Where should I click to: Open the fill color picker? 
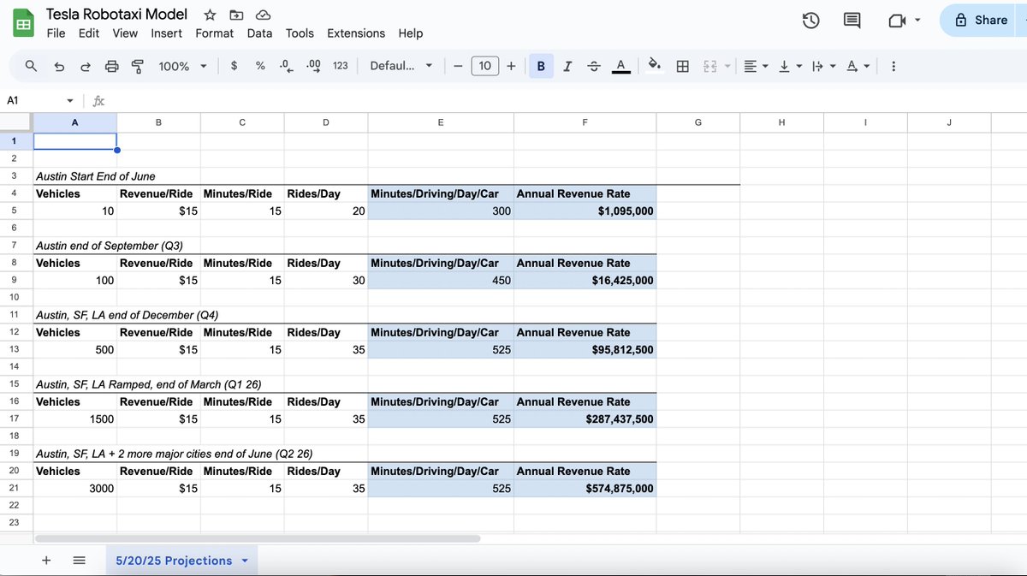click(655, 66)
